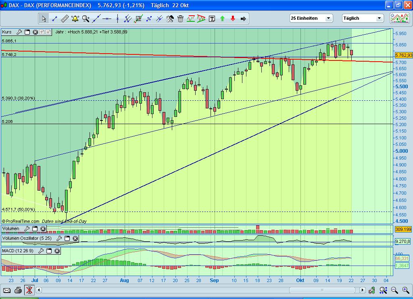Open the Fibonacci retracement chart tool

pyautogui.click(x=138, y=19)
